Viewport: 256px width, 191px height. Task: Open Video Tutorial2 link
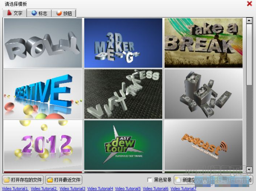44,189
